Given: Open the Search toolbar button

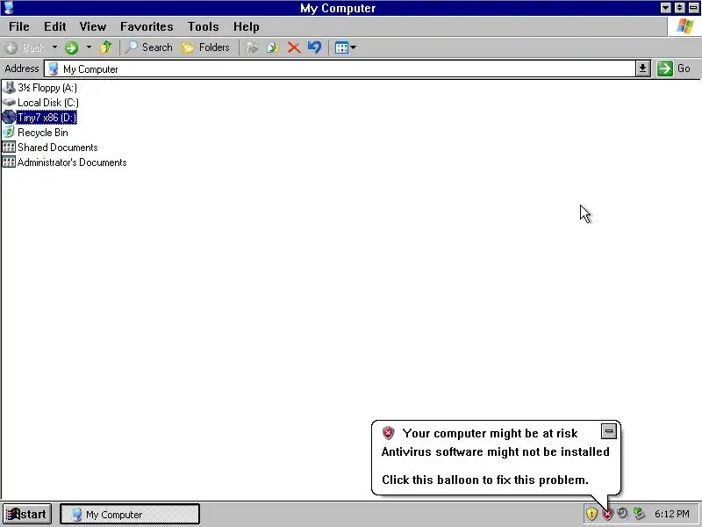Looking at the screenshot, I should (x=148, y=47).
